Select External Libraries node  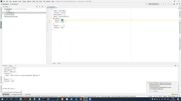(10, 15)
